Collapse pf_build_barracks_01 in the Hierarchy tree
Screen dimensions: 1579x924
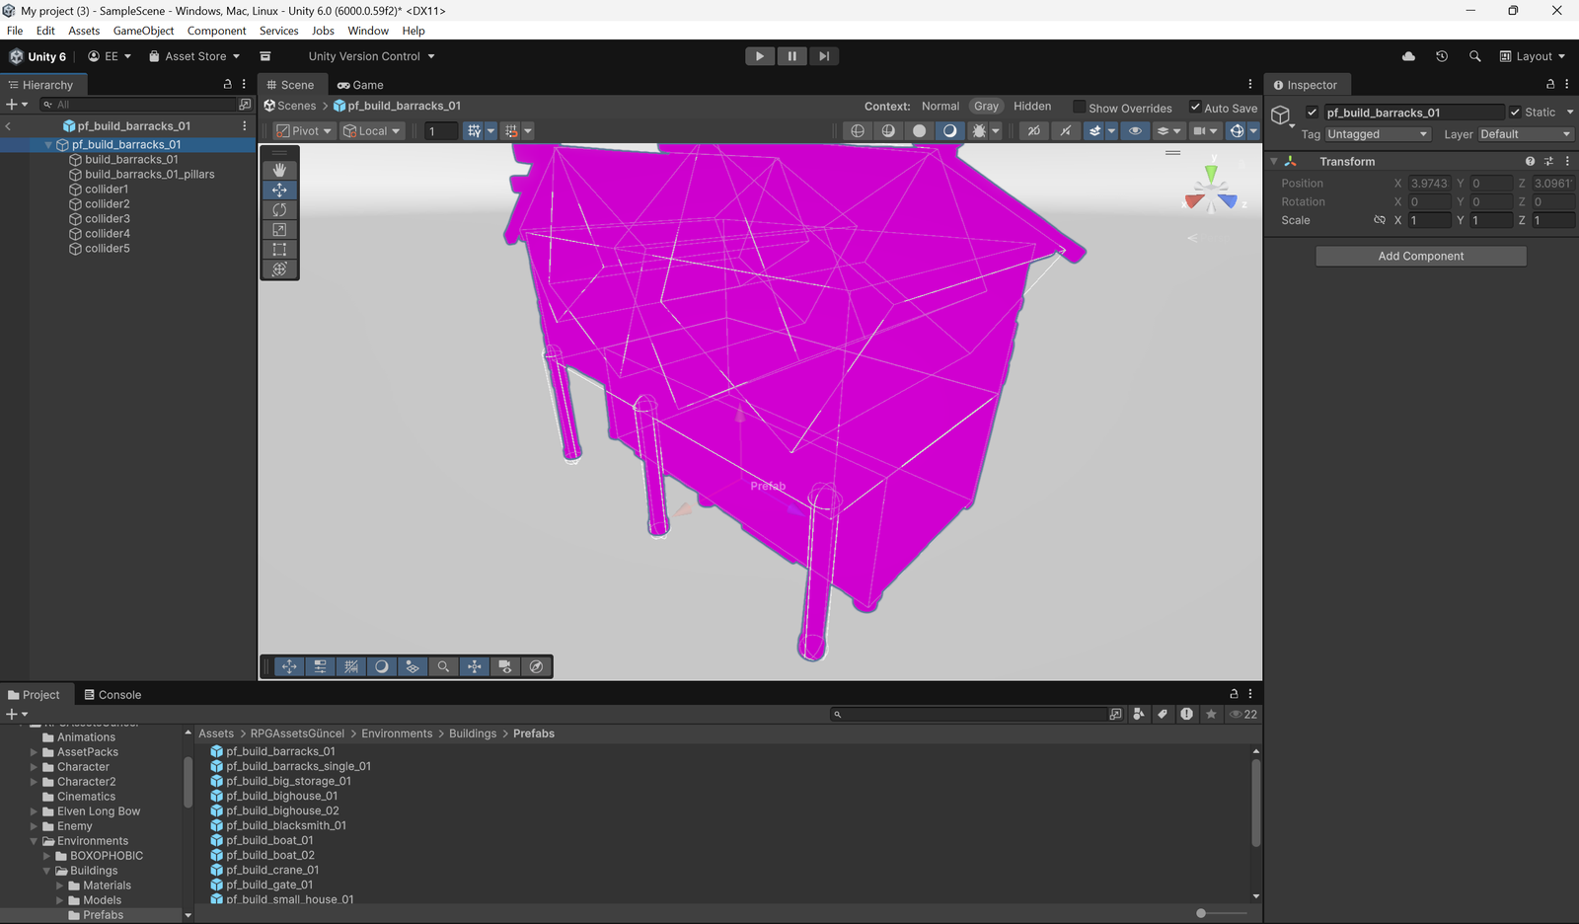[x=48, y=145]
